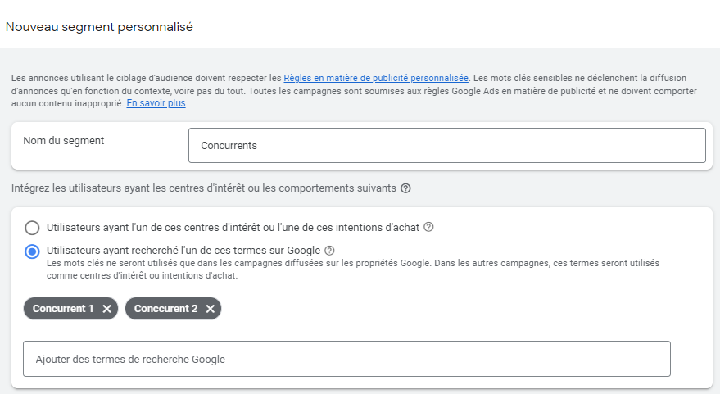Click 'Ajouter des termes de recherche Google' field
The height and width of the screenshot is (394, 720).
coord(346,359)
